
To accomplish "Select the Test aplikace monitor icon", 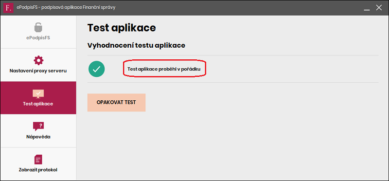I will [38, 94].
